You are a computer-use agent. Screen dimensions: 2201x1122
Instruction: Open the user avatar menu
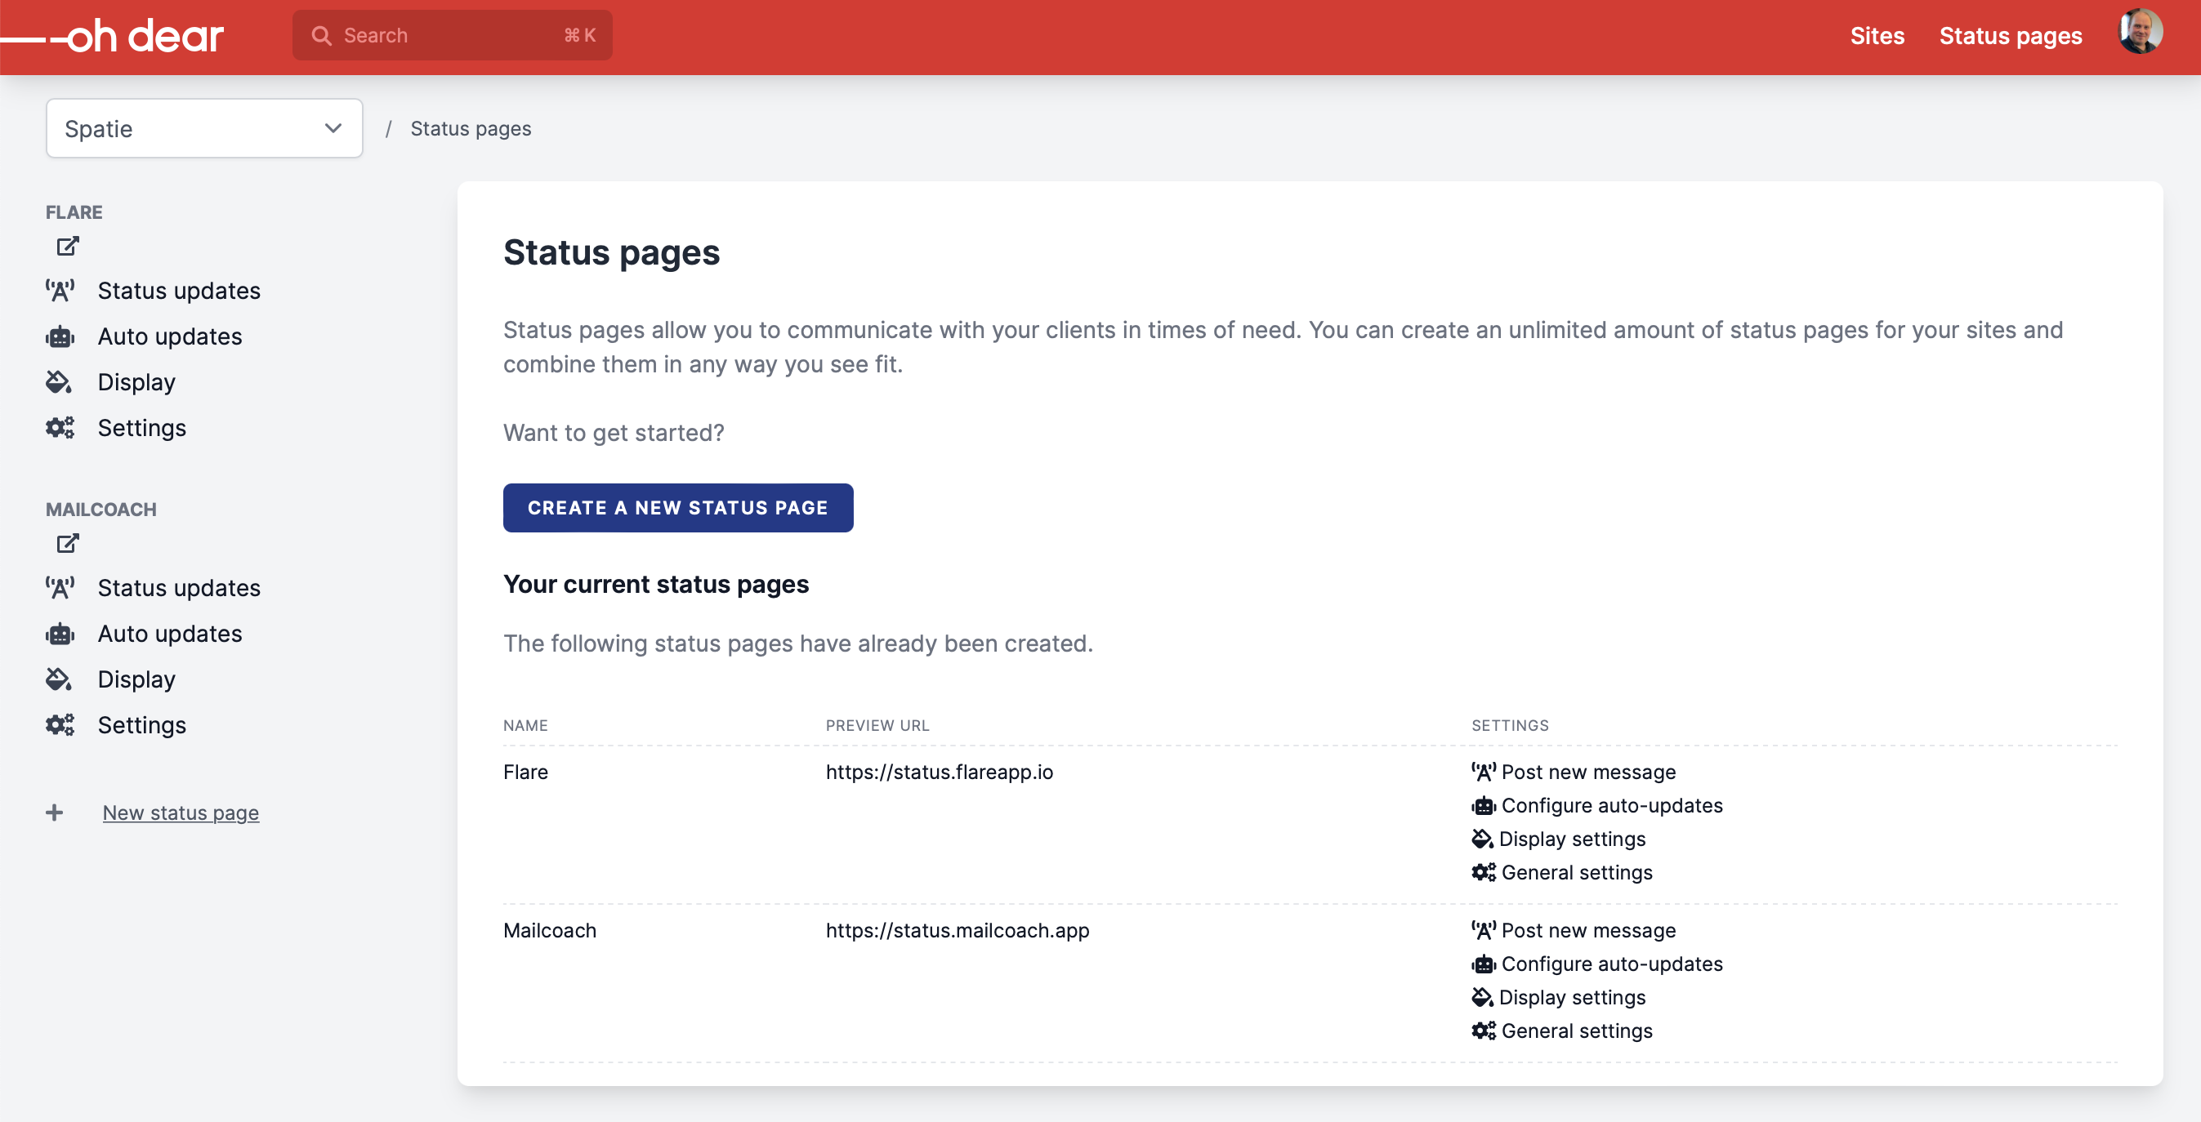click(2141, 33)
